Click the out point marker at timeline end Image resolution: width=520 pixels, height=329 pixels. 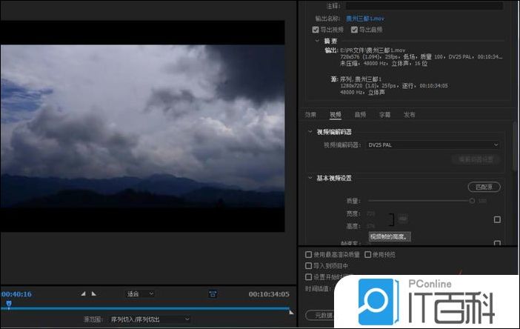click(x=291, y=312)
